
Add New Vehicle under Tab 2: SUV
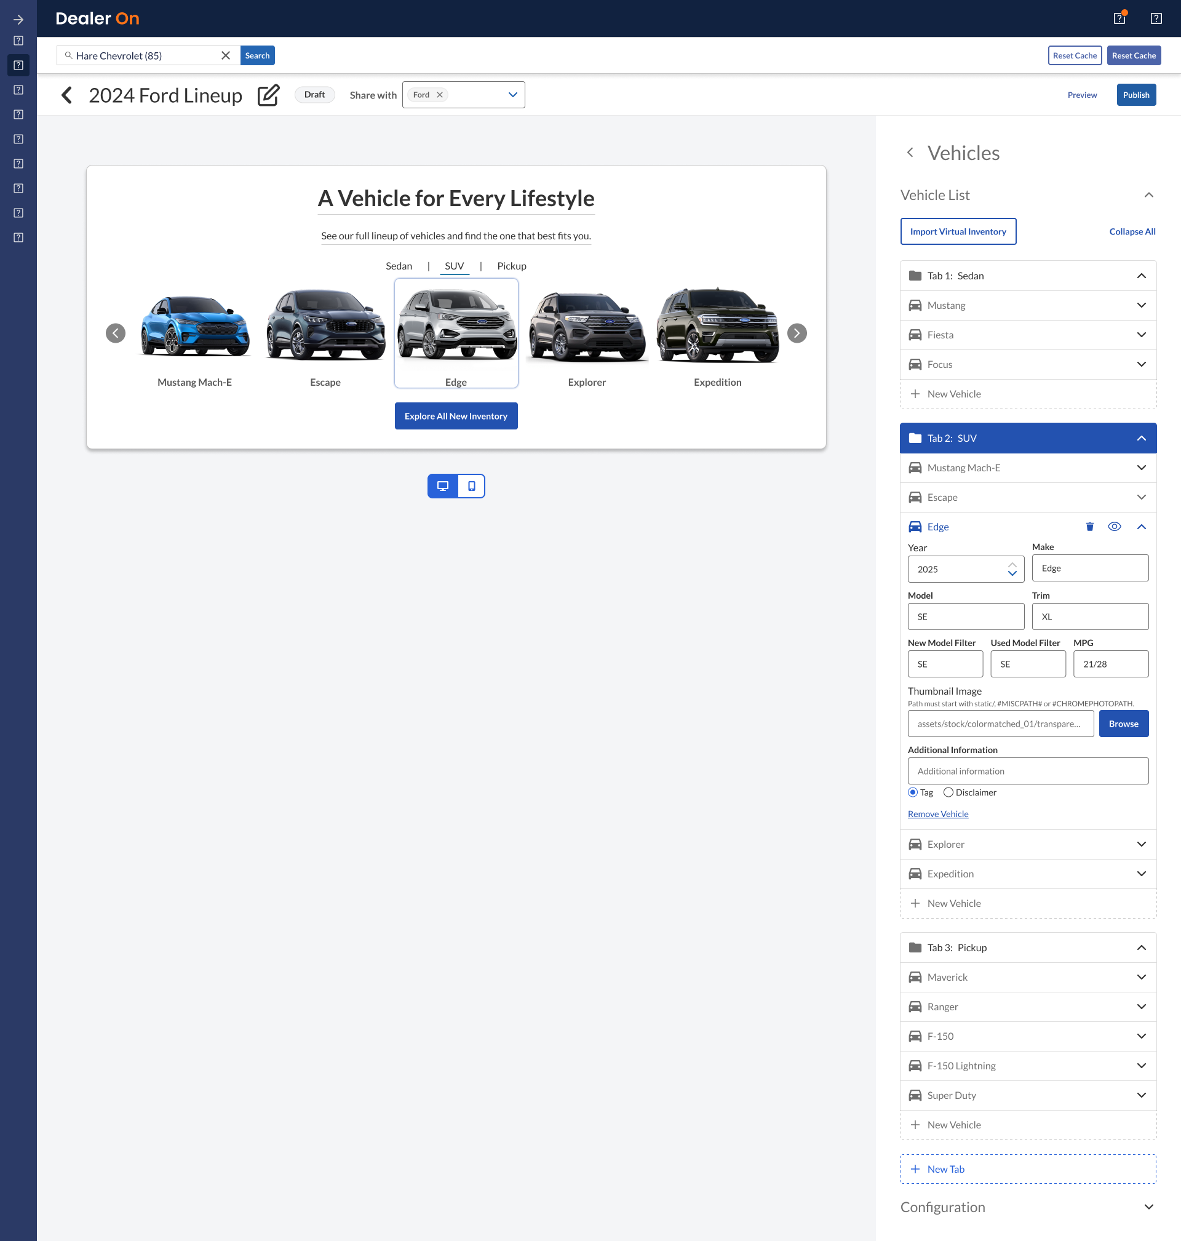[x=1028, y=903]
